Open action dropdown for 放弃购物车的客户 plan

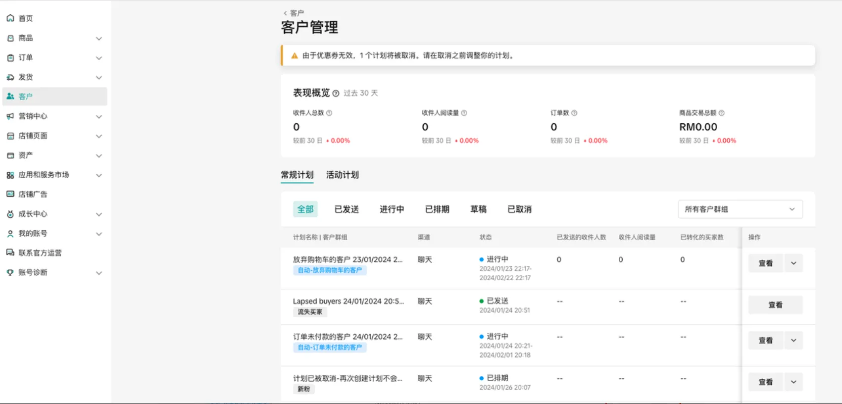[x=793, y=263]
